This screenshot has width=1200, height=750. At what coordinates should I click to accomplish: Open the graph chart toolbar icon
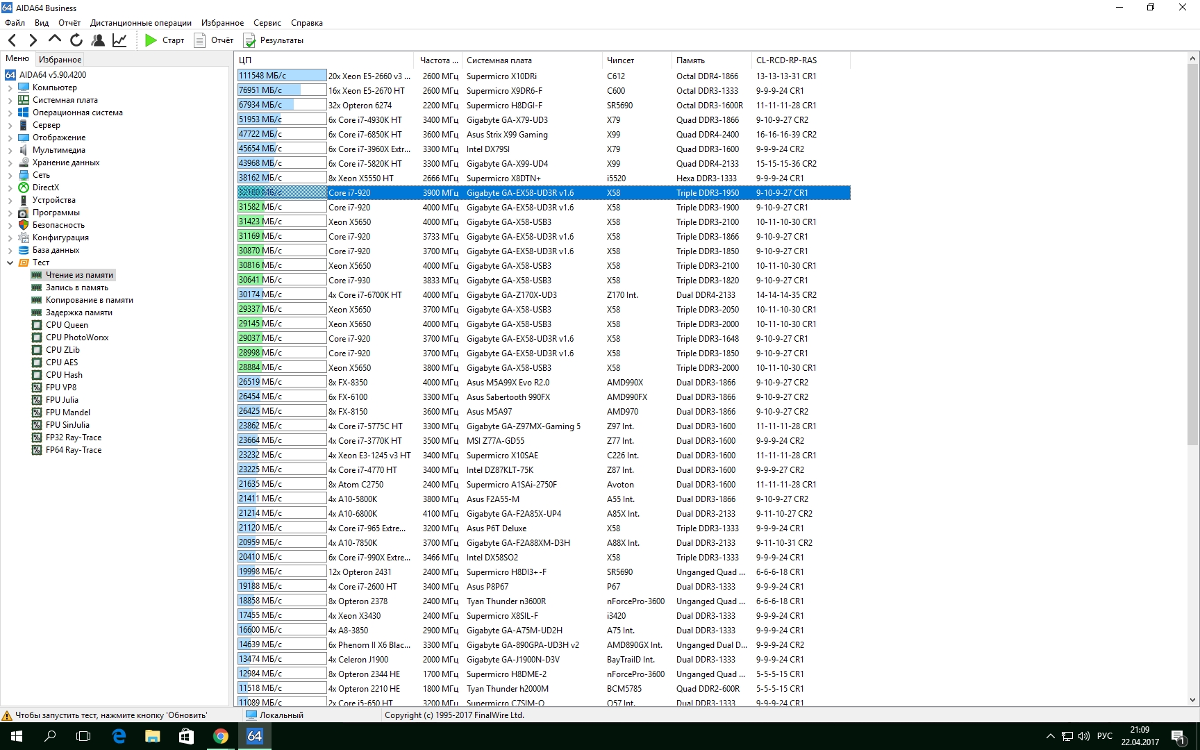(x=119, y=40)
